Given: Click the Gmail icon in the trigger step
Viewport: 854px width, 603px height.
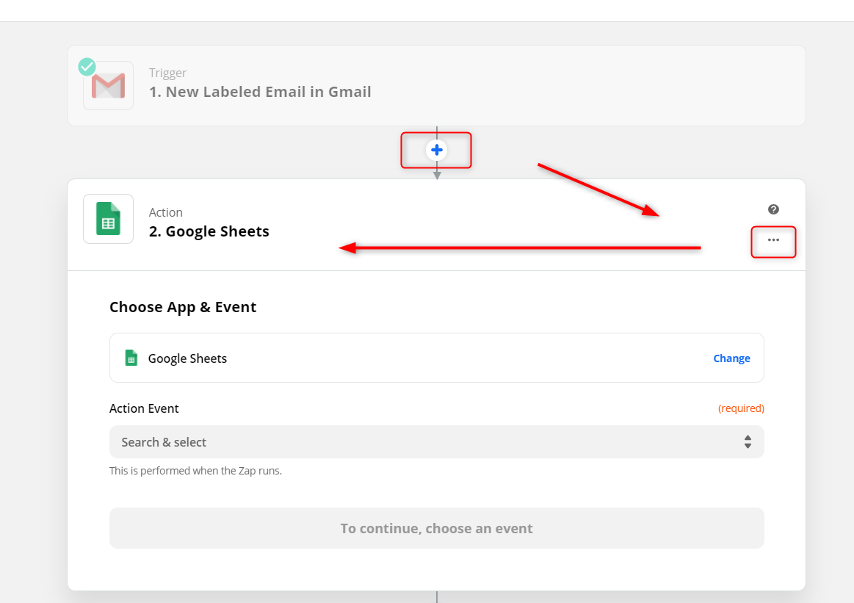Looking at the screenshot, I should tap(108, 86).
